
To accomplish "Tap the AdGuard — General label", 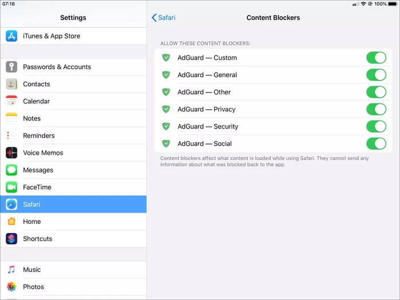I will (207, 75).
